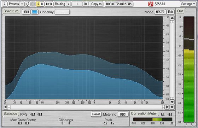The width and height of the screenshot is (198, 128).
Task: Click the diamond zoom reset icon
Action: coord(172,107)
